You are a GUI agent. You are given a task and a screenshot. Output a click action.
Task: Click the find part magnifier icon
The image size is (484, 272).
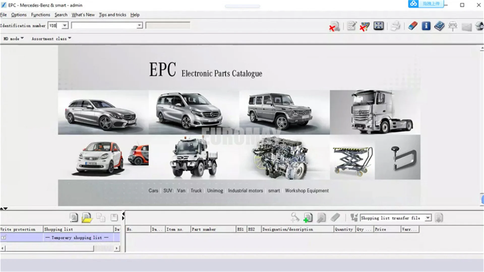tap(295, 218)
